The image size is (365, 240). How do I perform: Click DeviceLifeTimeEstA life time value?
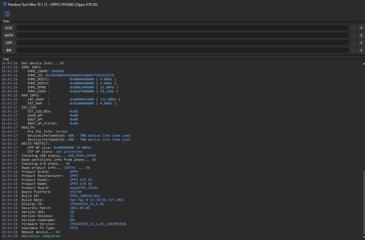pyautogui.click(x=99, y=135)
